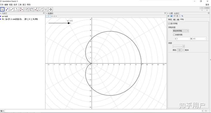The width and height of the screenshot is (211, 113).
Task: Open input help icon beside input bar
Action: point(206,111)
